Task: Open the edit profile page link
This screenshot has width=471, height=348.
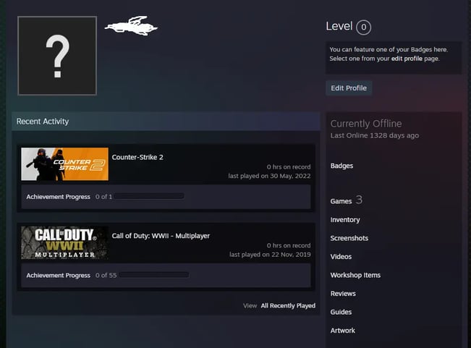Action: click(407, 59)
